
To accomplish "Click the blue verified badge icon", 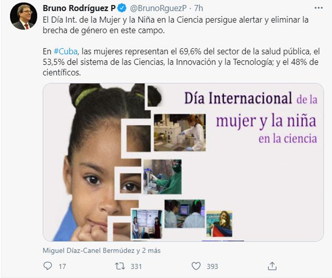I will [x=122, y=8].
